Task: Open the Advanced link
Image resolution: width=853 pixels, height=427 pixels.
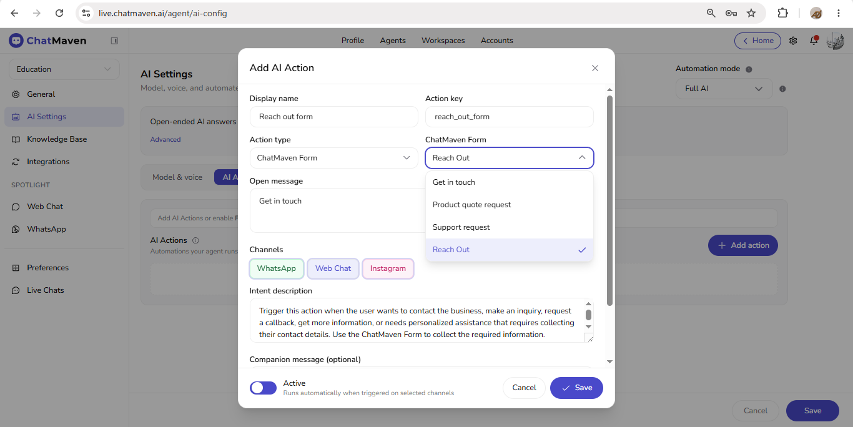Action: click(x=165, y=140)
